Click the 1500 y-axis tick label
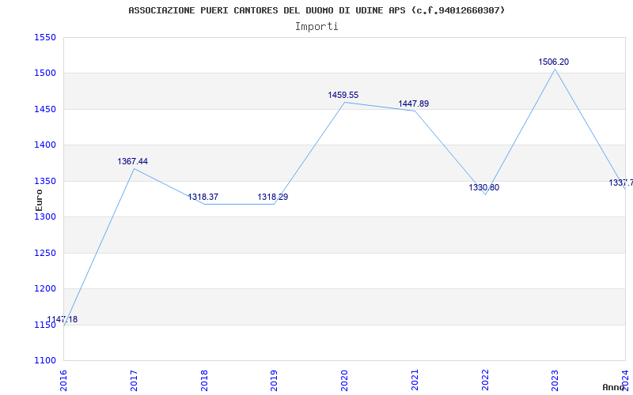 (45, 73)
